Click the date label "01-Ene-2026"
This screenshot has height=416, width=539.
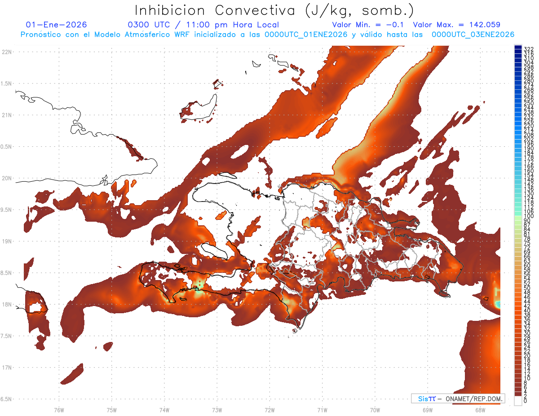click(57, 25)
